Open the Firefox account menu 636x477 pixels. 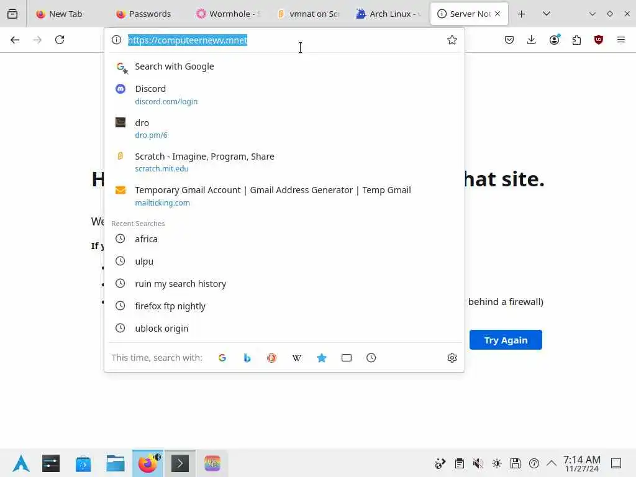tap(554, 40)
